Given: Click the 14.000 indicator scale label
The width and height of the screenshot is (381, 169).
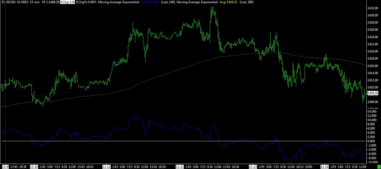Looking at the screenshot, I should click(372, 112).
